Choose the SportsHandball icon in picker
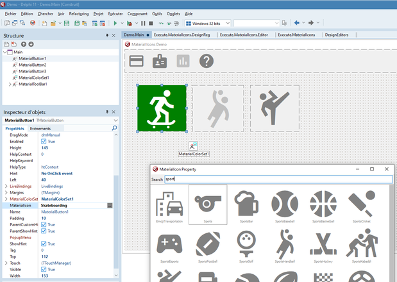The image size is (397, 282). click(285, 245)
